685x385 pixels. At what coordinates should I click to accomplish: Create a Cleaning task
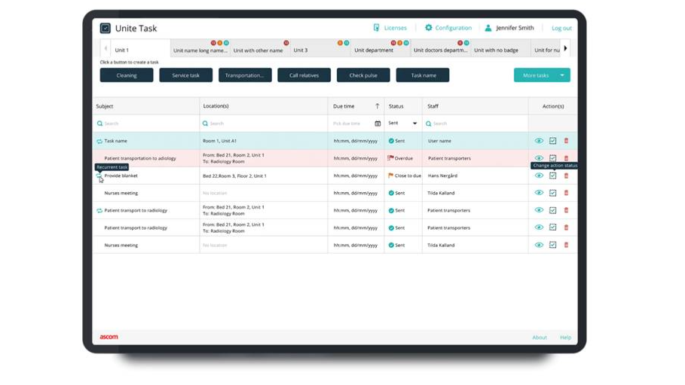(127, 75)
